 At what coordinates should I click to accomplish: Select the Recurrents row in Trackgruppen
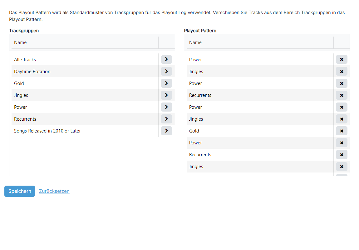coord(85,119)
